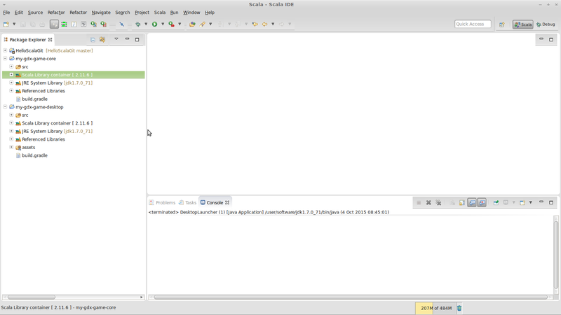This screenshot has height=315, width=561.
Task: Click the Pin Console icon
Action: pos(496,202)
